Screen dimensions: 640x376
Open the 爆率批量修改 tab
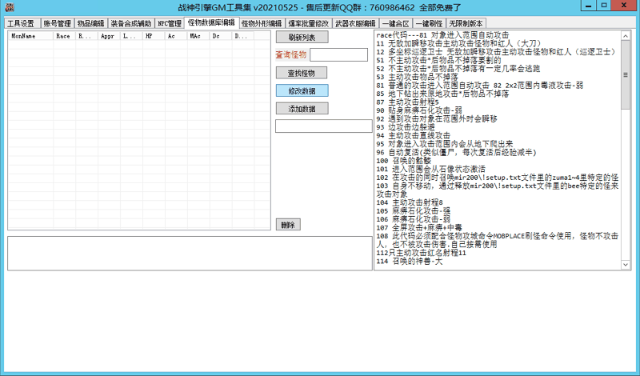[x=306, y=23]
